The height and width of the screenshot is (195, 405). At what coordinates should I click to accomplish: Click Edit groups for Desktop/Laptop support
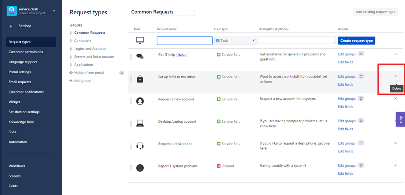347,121
